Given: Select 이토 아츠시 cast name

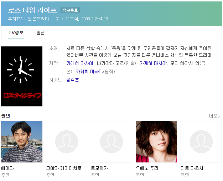Looking at the screenshot, I should tap(192, 168).
